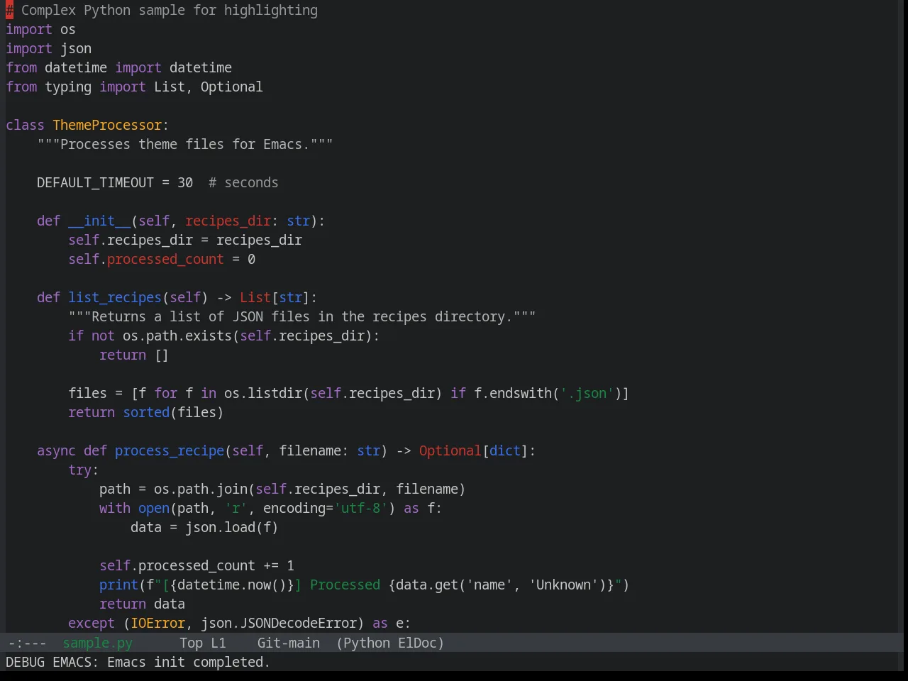Click the 'open' builtin in the with statement

click(x=154, y=509)
